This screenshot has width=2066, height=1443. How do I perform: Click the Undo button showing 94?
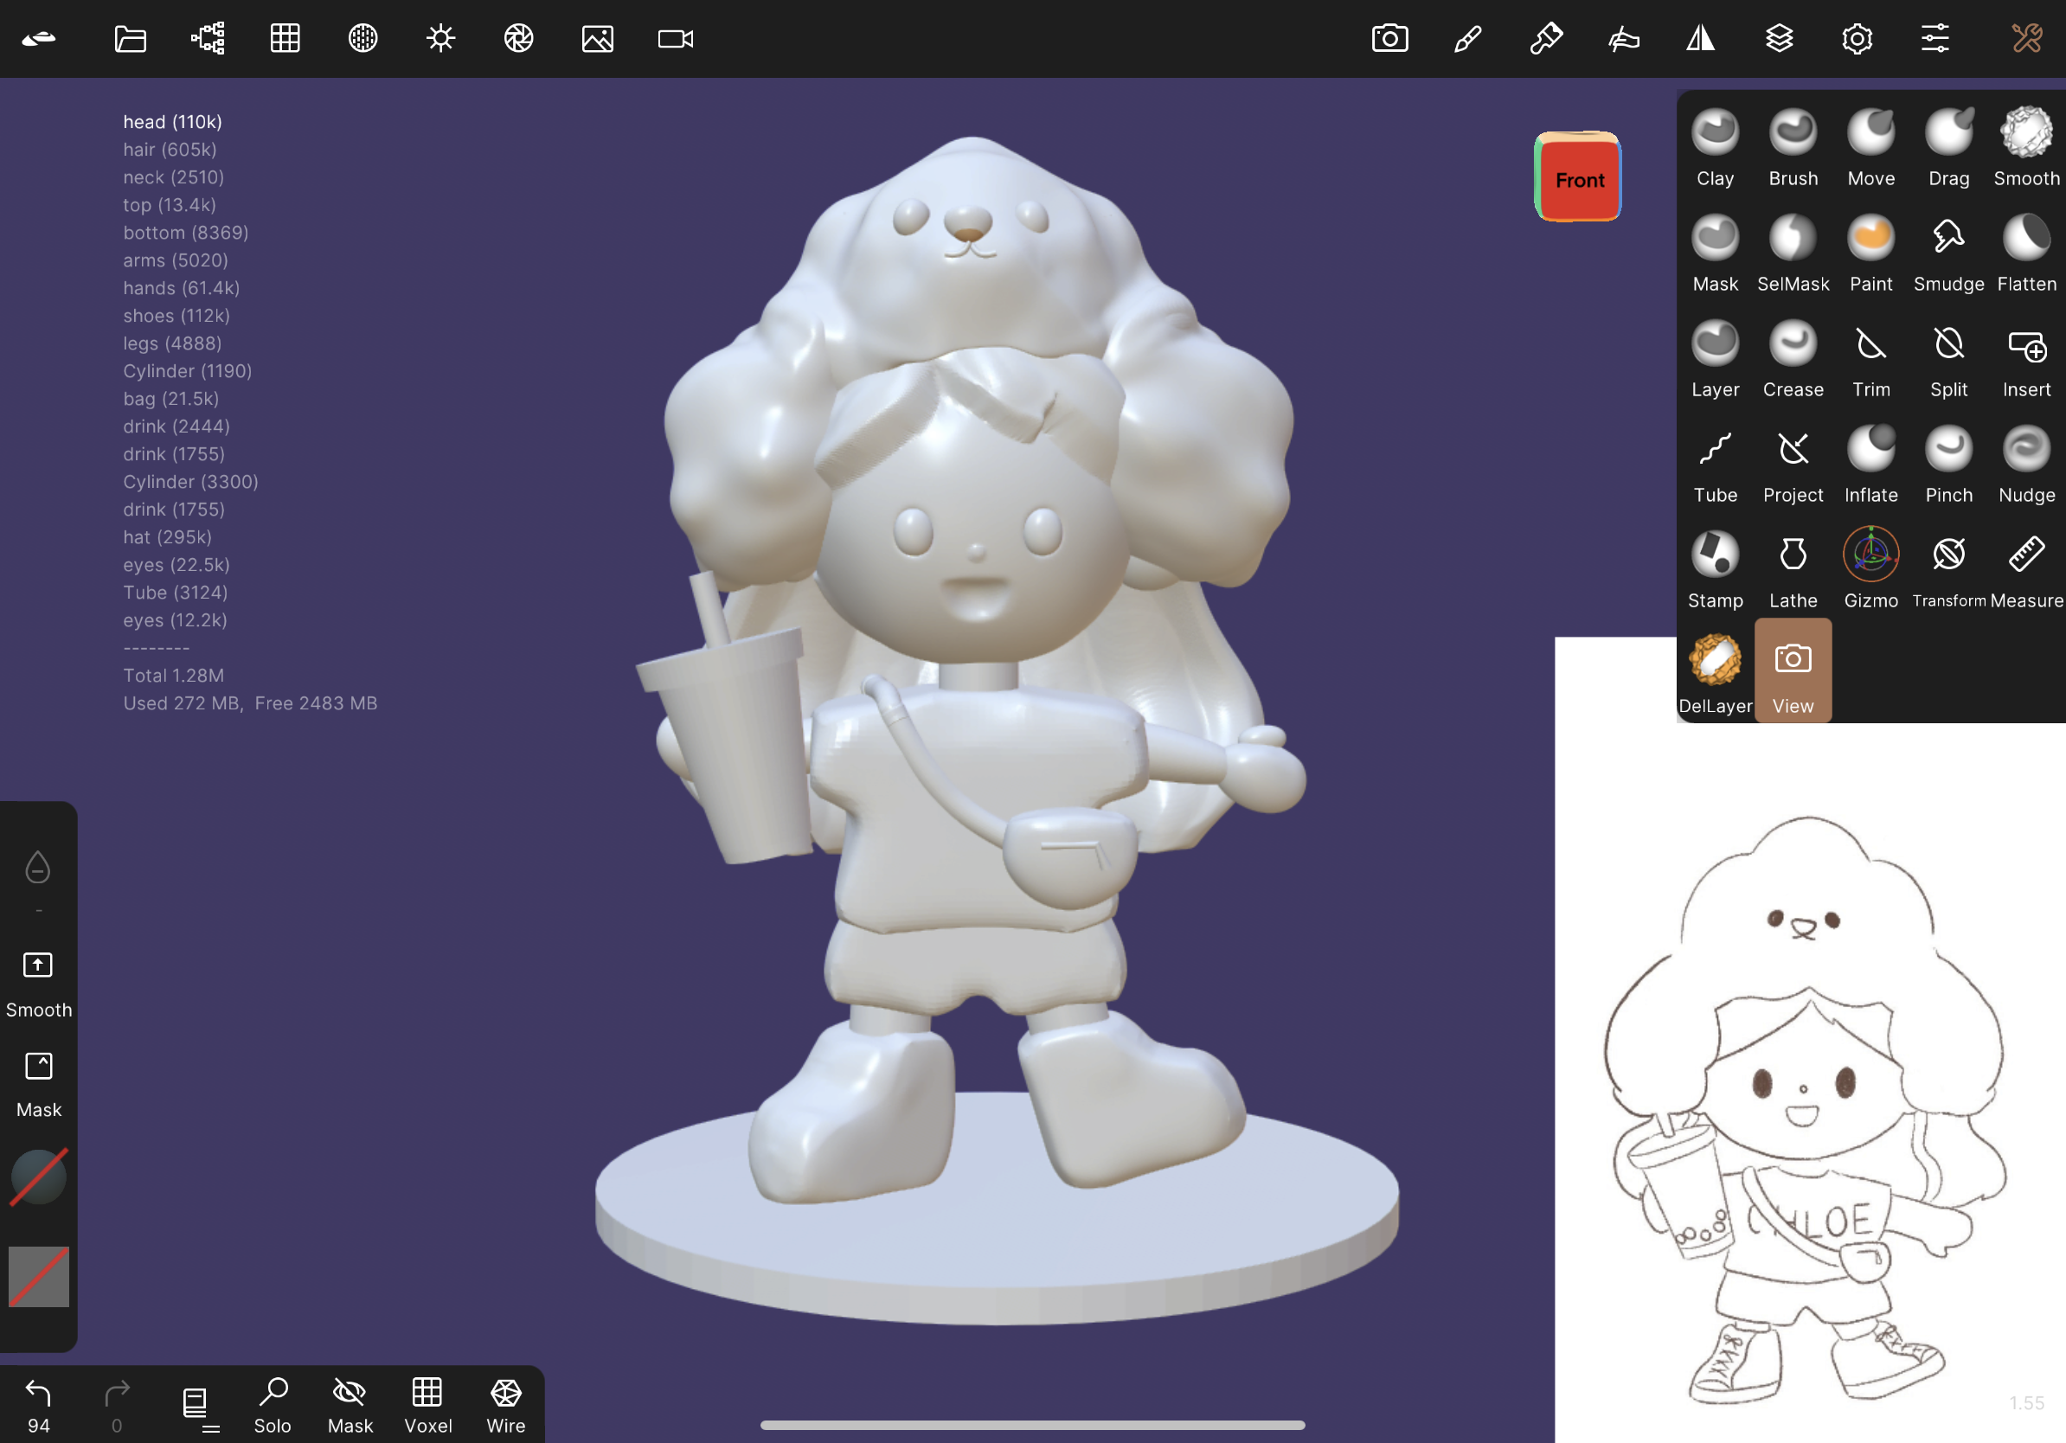pos(38,1405)
